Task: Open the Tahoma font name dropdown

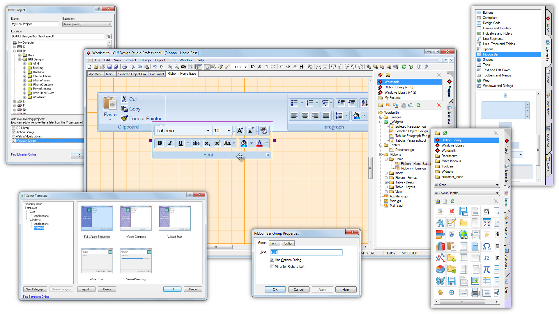Action: click(208, 131)
